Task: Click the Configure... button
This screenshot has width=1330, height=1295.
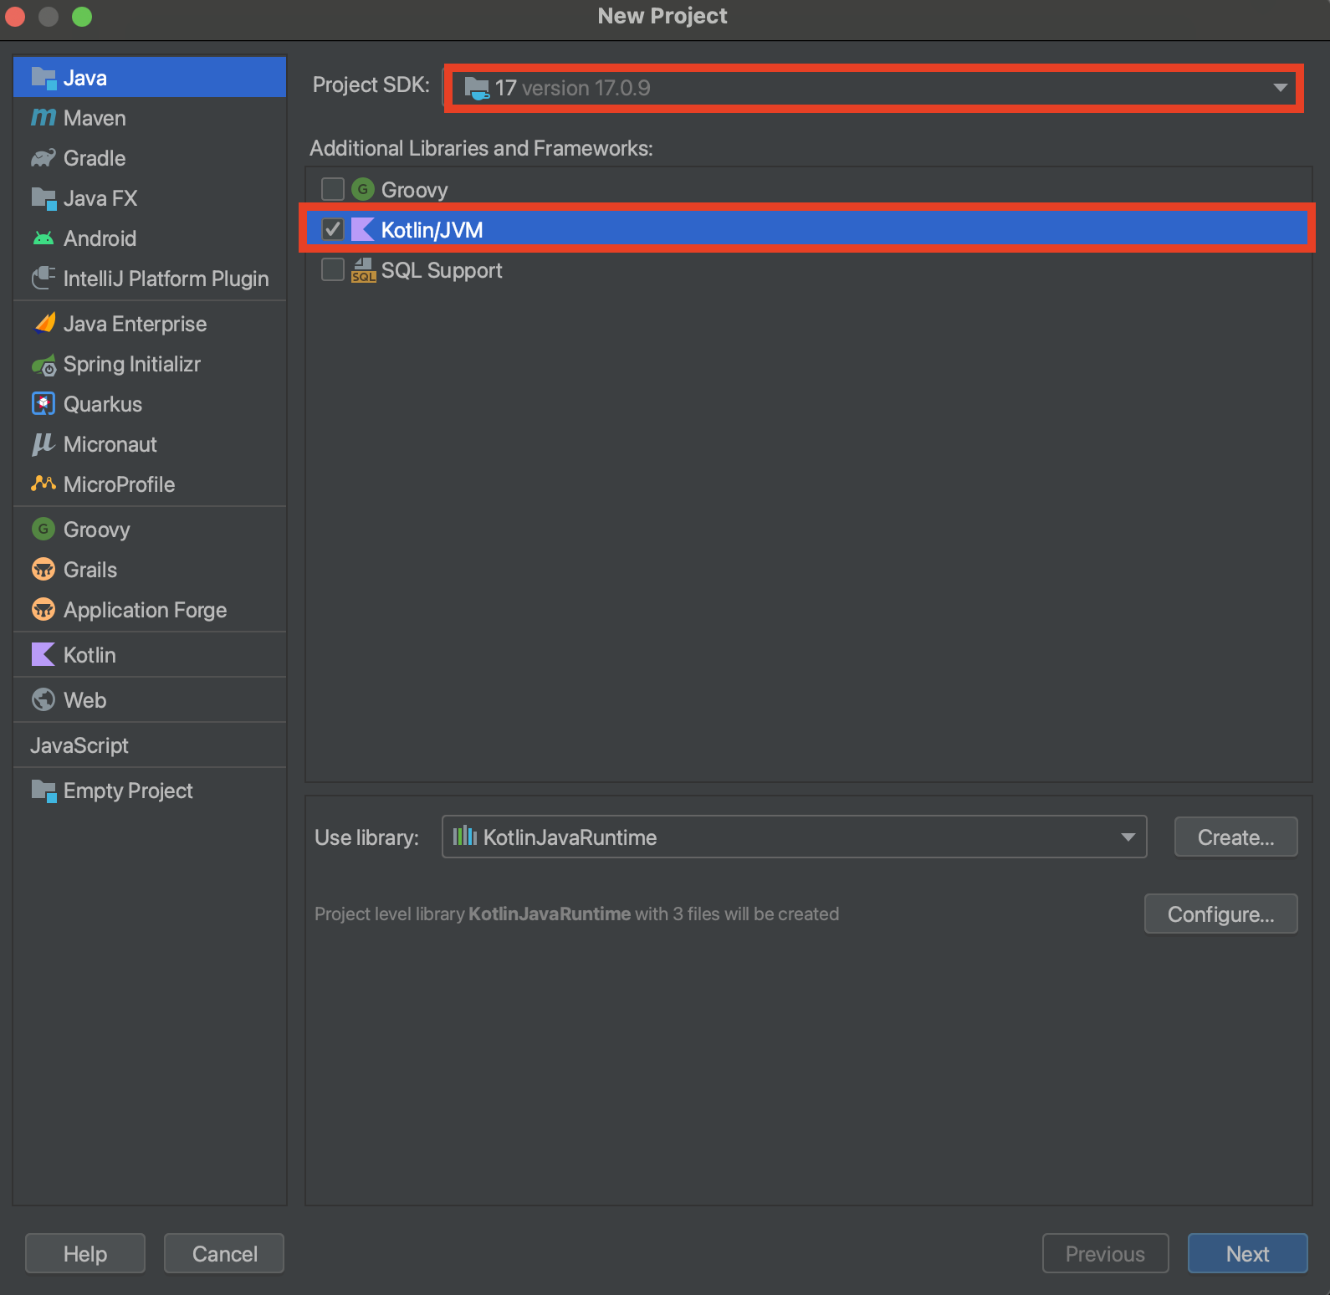Action: (1220, 914)
